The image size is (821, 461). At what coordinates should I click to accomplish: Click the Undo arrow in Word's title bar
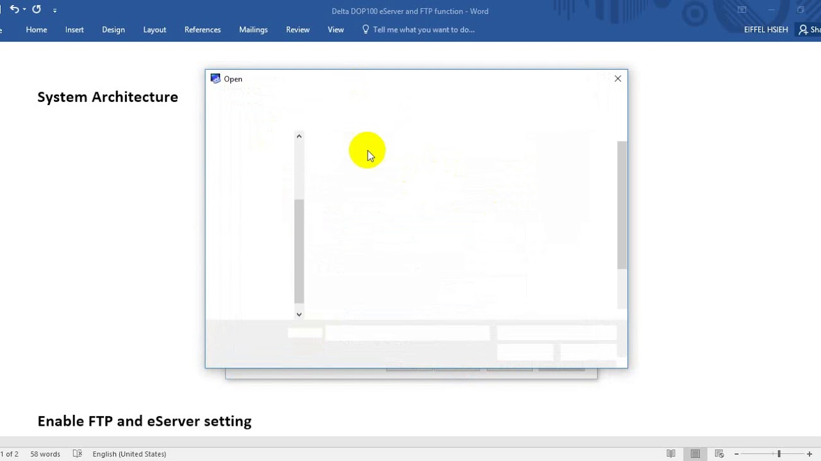tap(14, 10)
